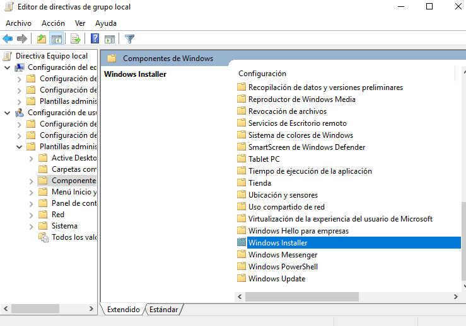Select Uso compartido de red entry

(286, 207)
